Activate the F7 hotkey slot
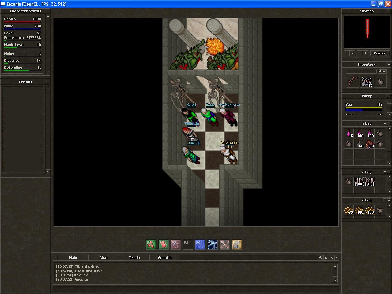The width and height of the screenshot is (392, 294). pyautogui.click(x=176, y=244)
